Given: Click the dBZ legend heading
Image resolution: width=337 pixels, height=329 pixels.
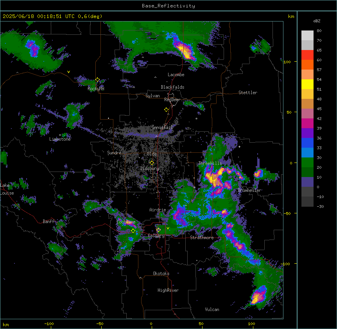Looking at the screenshot, I should click(x=317, y=21).
